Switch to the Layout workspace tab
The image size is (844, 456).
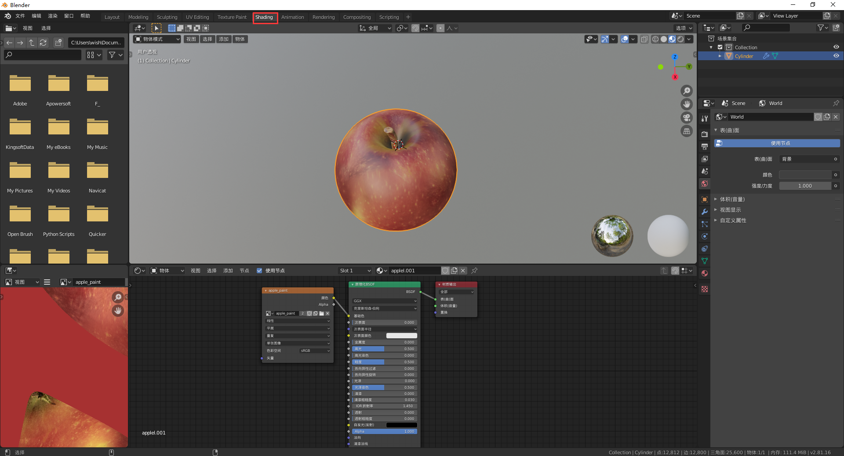pyautogui.click(x=112, y=17)
